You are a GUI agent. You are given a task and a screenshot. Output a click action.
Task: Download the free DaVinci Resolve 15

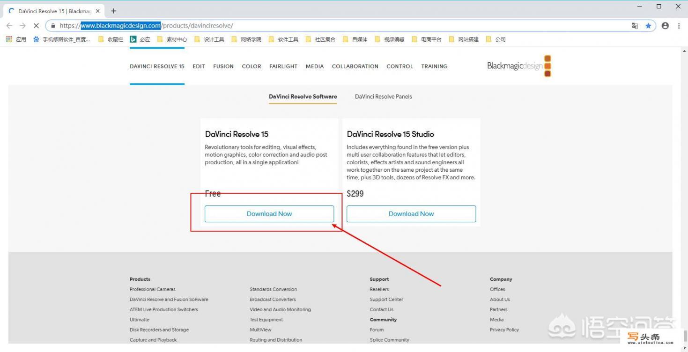269,214
